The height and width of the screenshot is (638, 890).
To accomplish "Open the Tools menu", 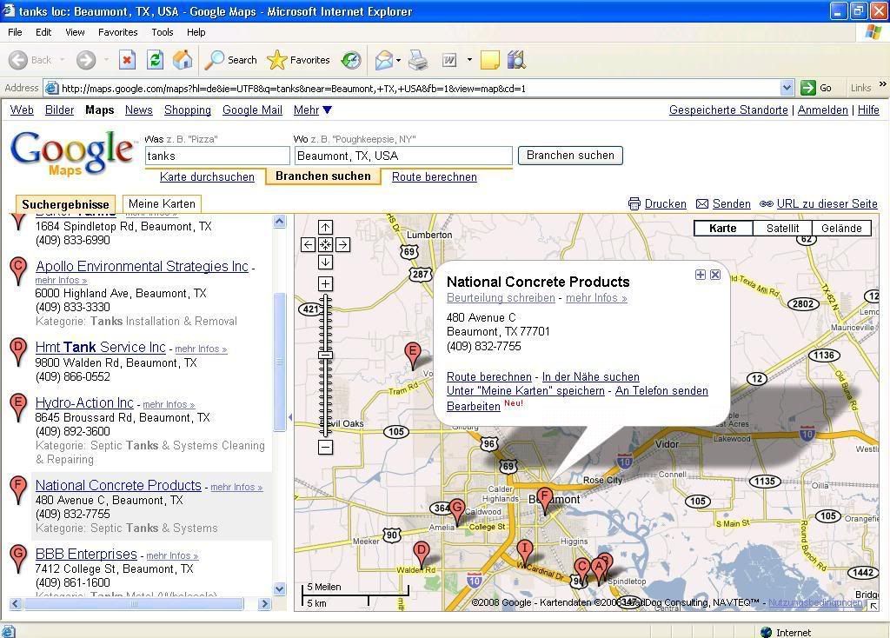I will [163, 32].
